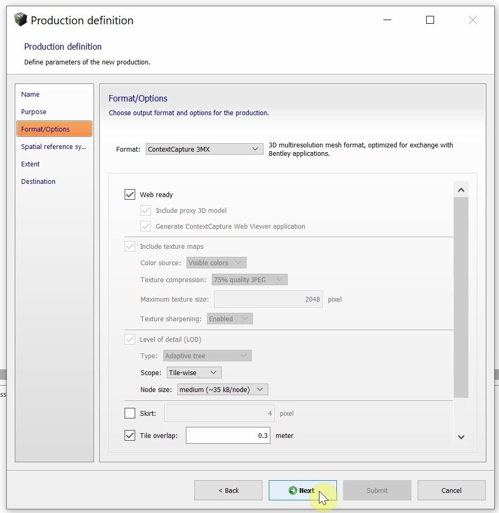
Task: Open the Node size dropdown
Action: pos(222,389)
